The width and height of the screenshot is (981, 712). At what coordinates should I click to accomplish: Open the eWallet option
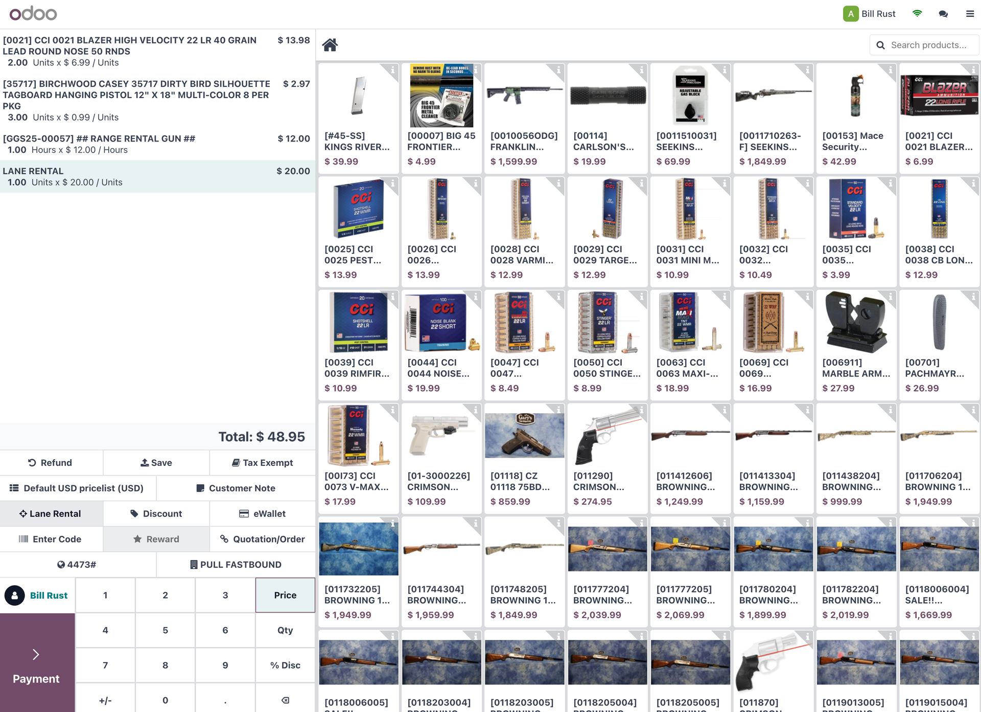(263, 514)
